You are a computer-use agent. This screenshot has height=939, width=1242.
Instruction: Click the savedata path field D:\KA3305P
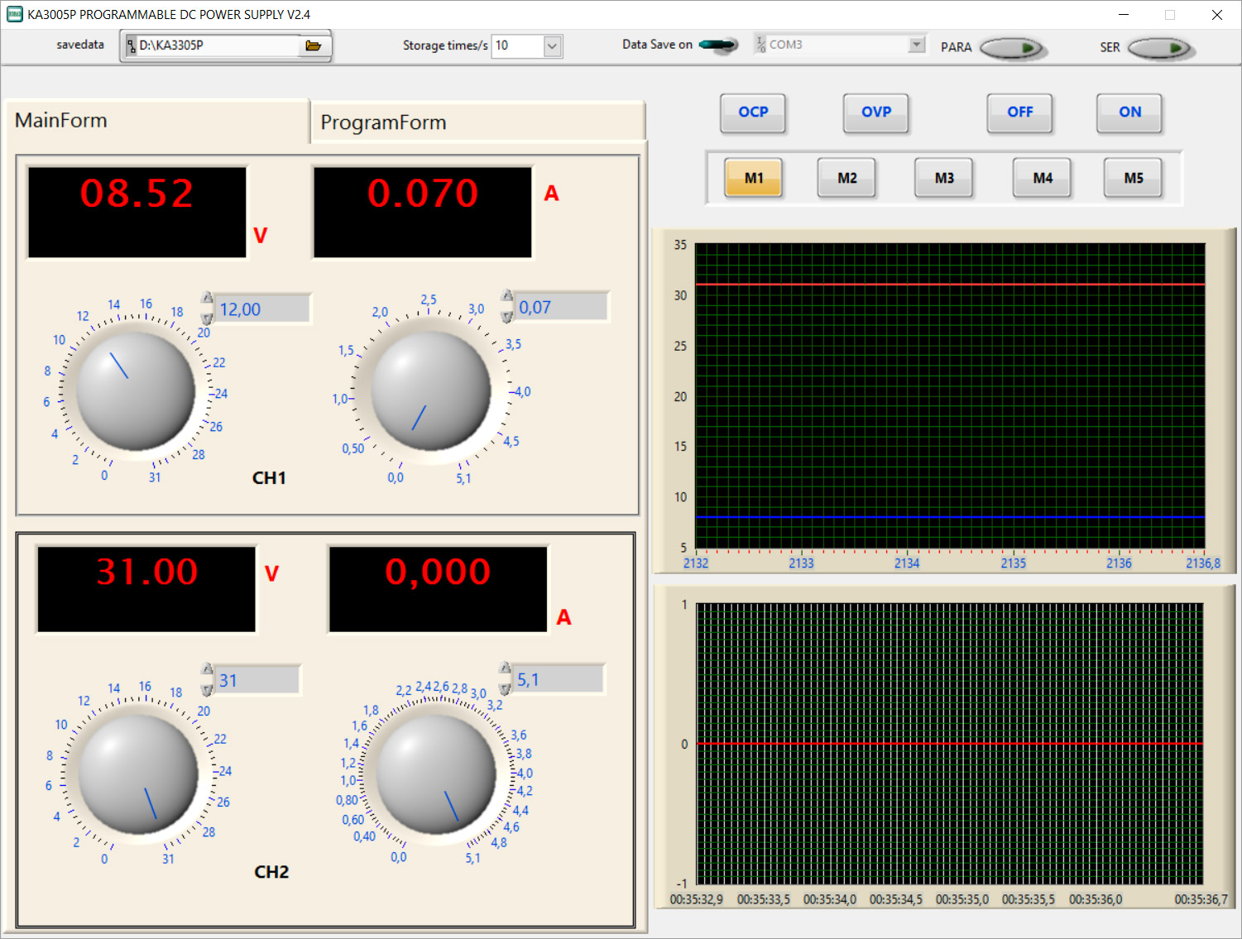click(x=215, y=46)
